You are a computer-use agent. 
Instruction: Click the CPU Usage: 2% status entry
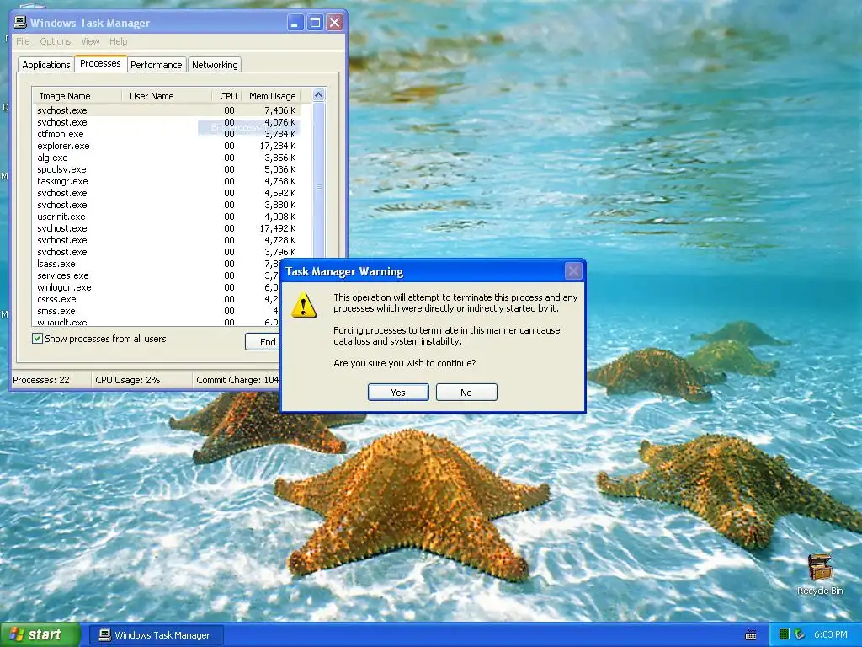pos(141,380)
